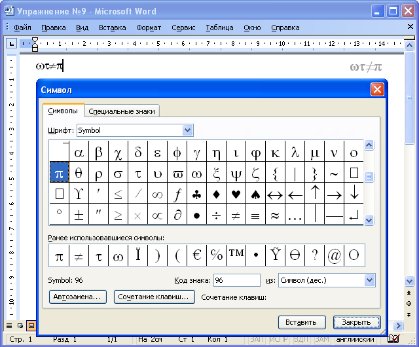Select the infinity symbol in the grid
This screenshot has height=347, width=419.
click(157, 193)
